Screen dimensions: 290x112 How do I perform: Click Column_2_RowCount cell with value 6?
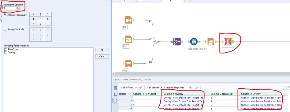(x=225, y=105)
